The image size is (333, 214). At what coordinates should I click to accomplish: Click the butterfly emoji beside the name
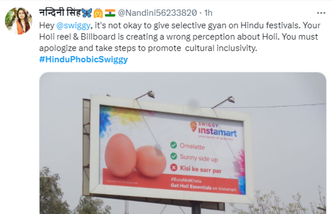click(x=87, y=13)
